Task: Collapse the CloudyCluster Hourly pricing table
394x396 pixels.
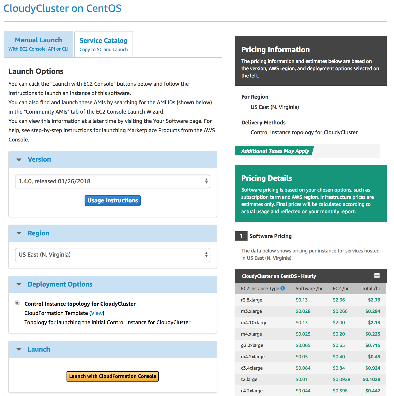Action: [377, 276]
